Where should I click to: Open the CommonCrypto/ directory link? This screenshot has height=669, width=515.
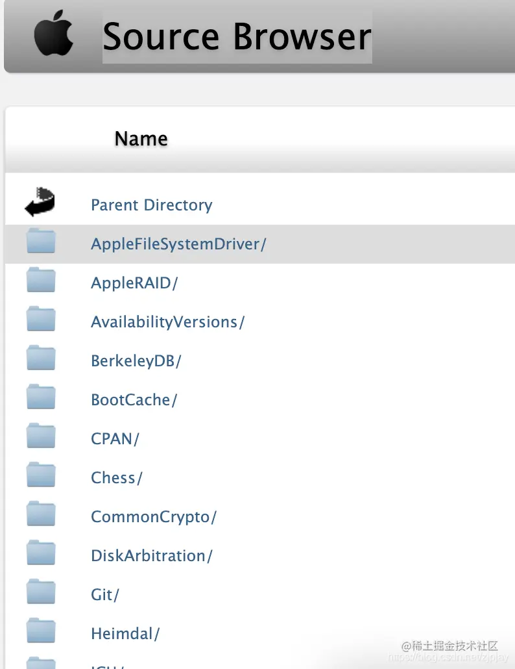[x=154, y=516]
